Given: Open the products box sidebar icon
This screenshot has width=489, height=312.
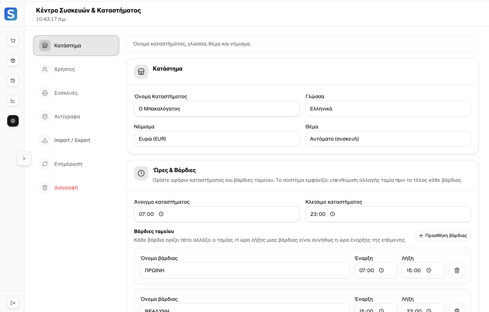Looking at the screenshot, I should tap(13, 61).
